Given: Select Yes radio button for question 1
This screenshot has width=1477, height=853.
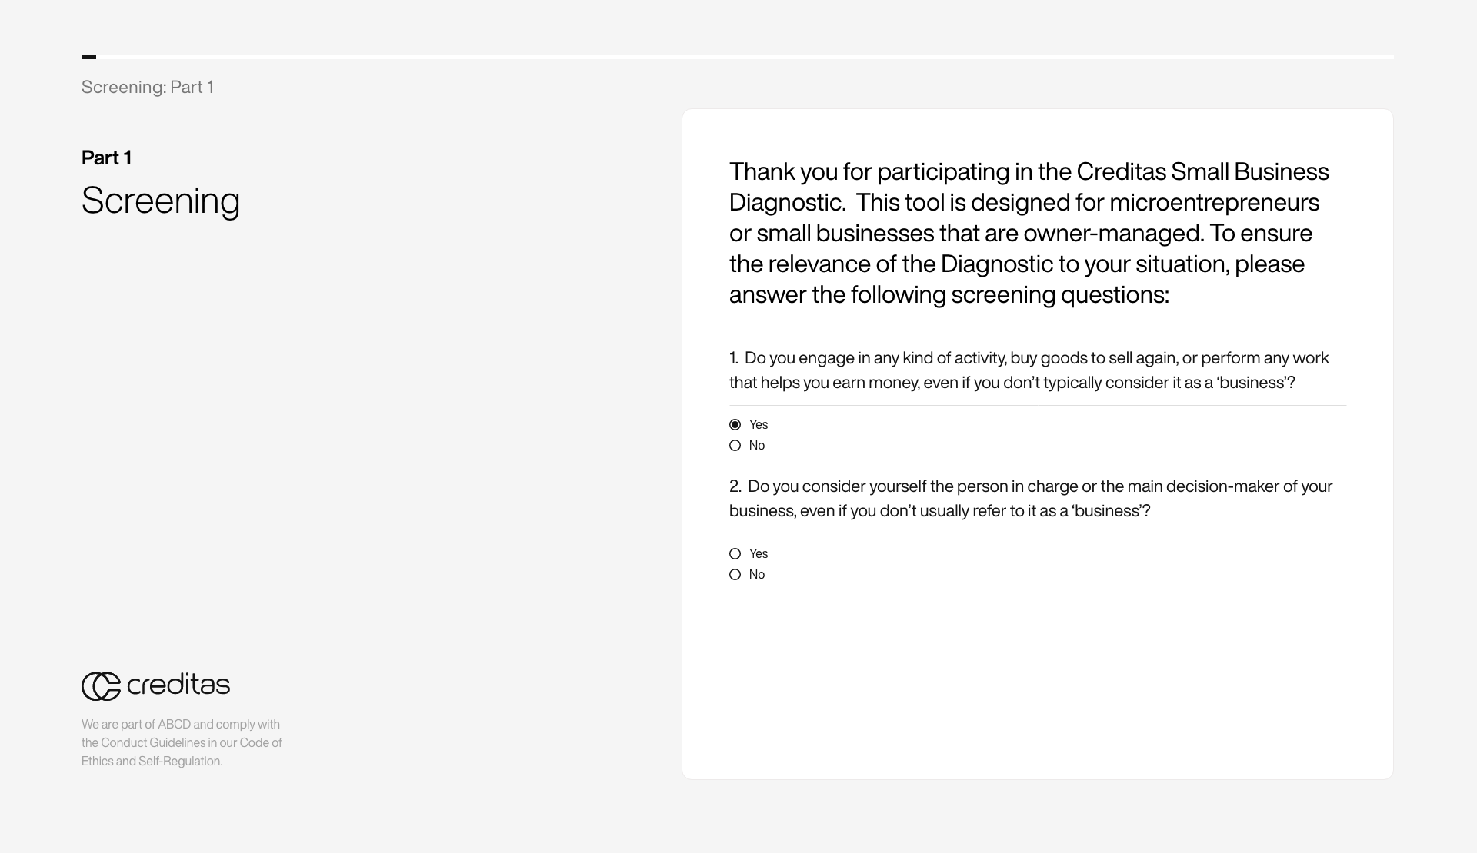Looking at the screenshot, I should coord(735,425).
